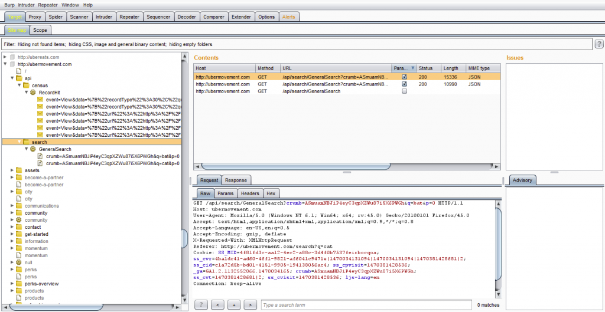Open the Help menu
This screenshot has width=605, height=312.
[x=88, y=5]
